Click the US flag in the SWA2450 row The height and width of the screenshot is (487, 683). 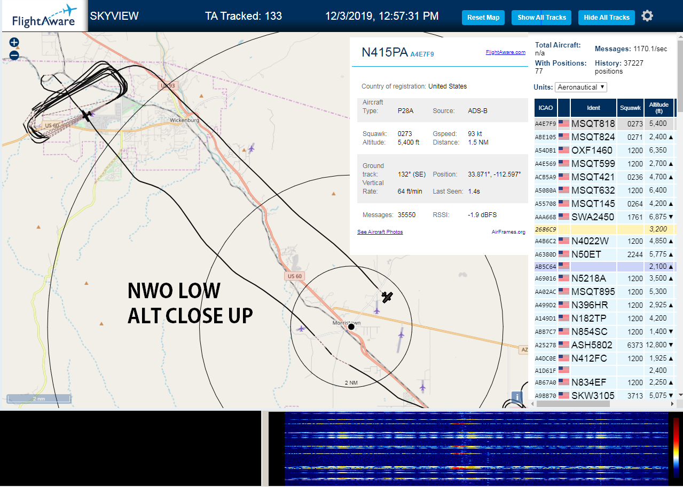pyautogui.click(x=564, y=217)
